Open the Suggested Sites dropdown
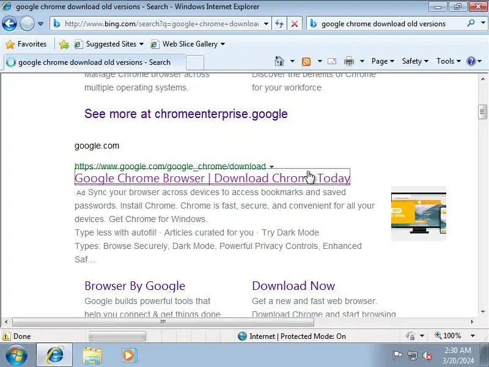The image size is (489, 367). (x=109, y=44)
